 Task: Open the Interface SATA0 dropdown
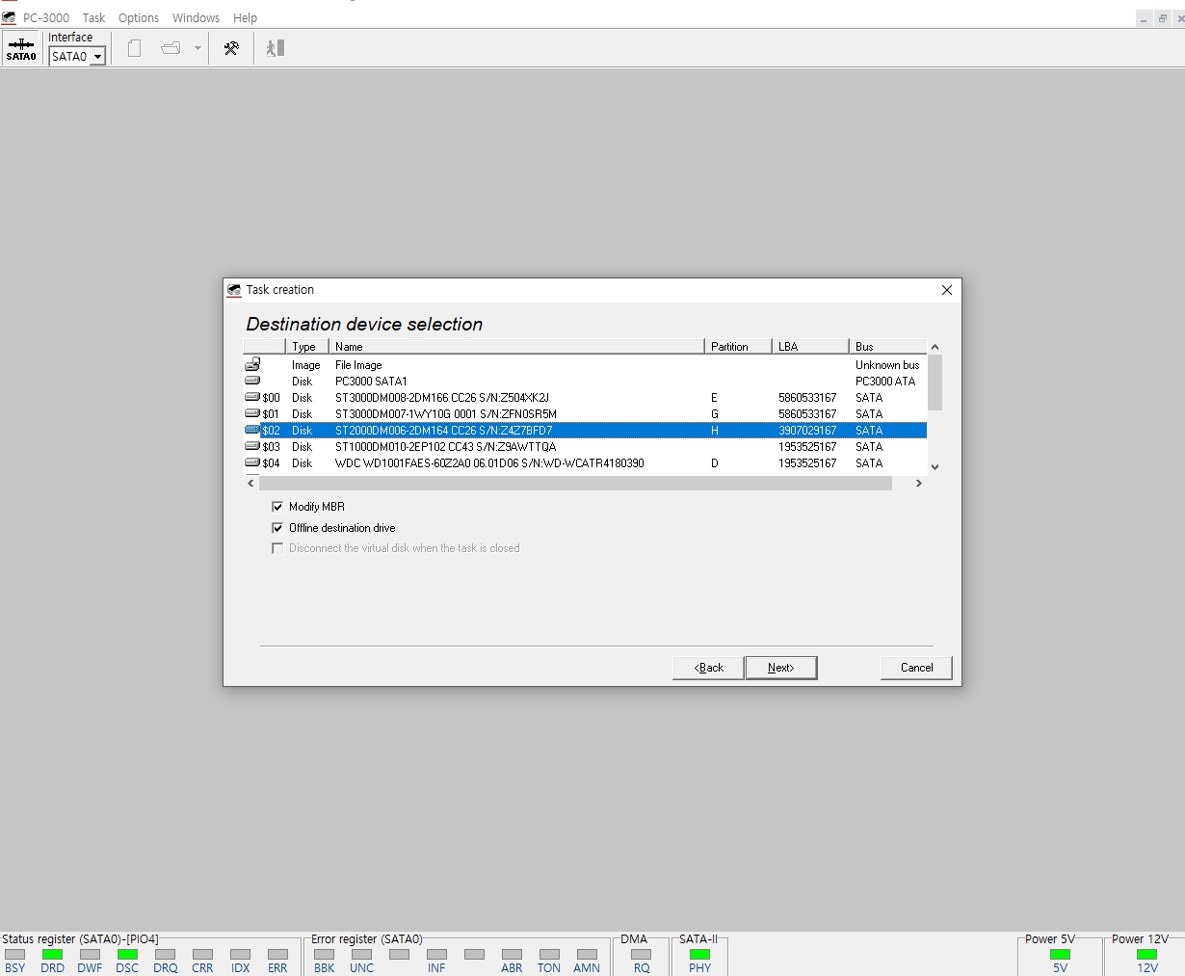97,57
